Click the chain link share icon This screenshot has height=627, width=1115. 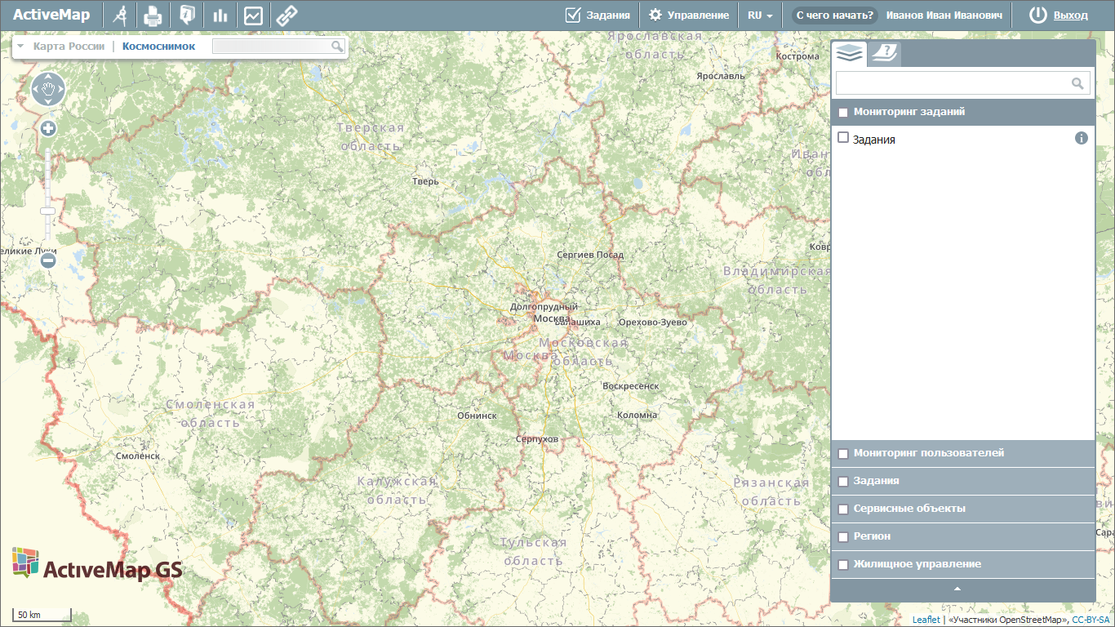(x=286, y=15)
